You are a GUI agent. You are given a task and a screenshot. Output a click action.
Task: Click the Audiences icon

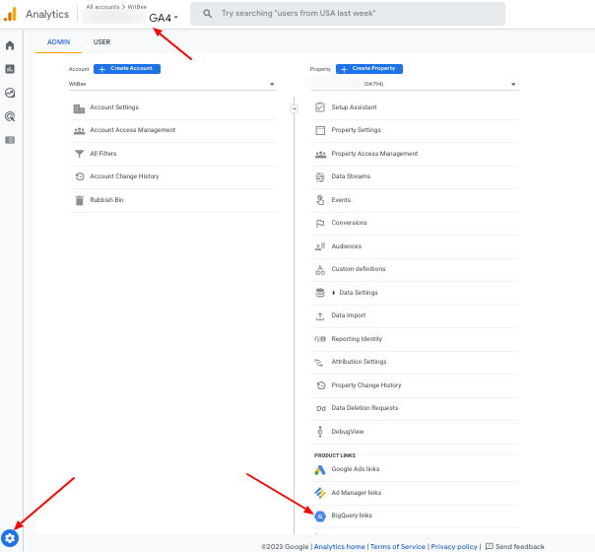320,246
